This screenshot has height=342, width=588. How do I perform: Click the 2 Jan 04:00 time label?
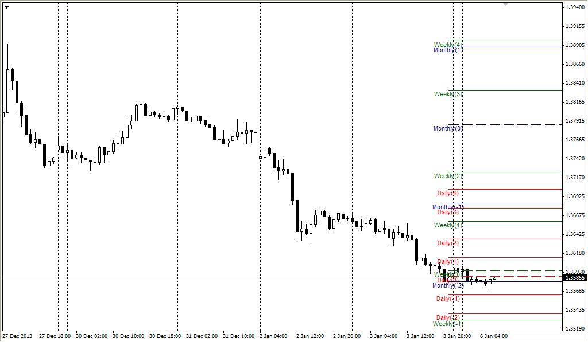coord(273,336)
